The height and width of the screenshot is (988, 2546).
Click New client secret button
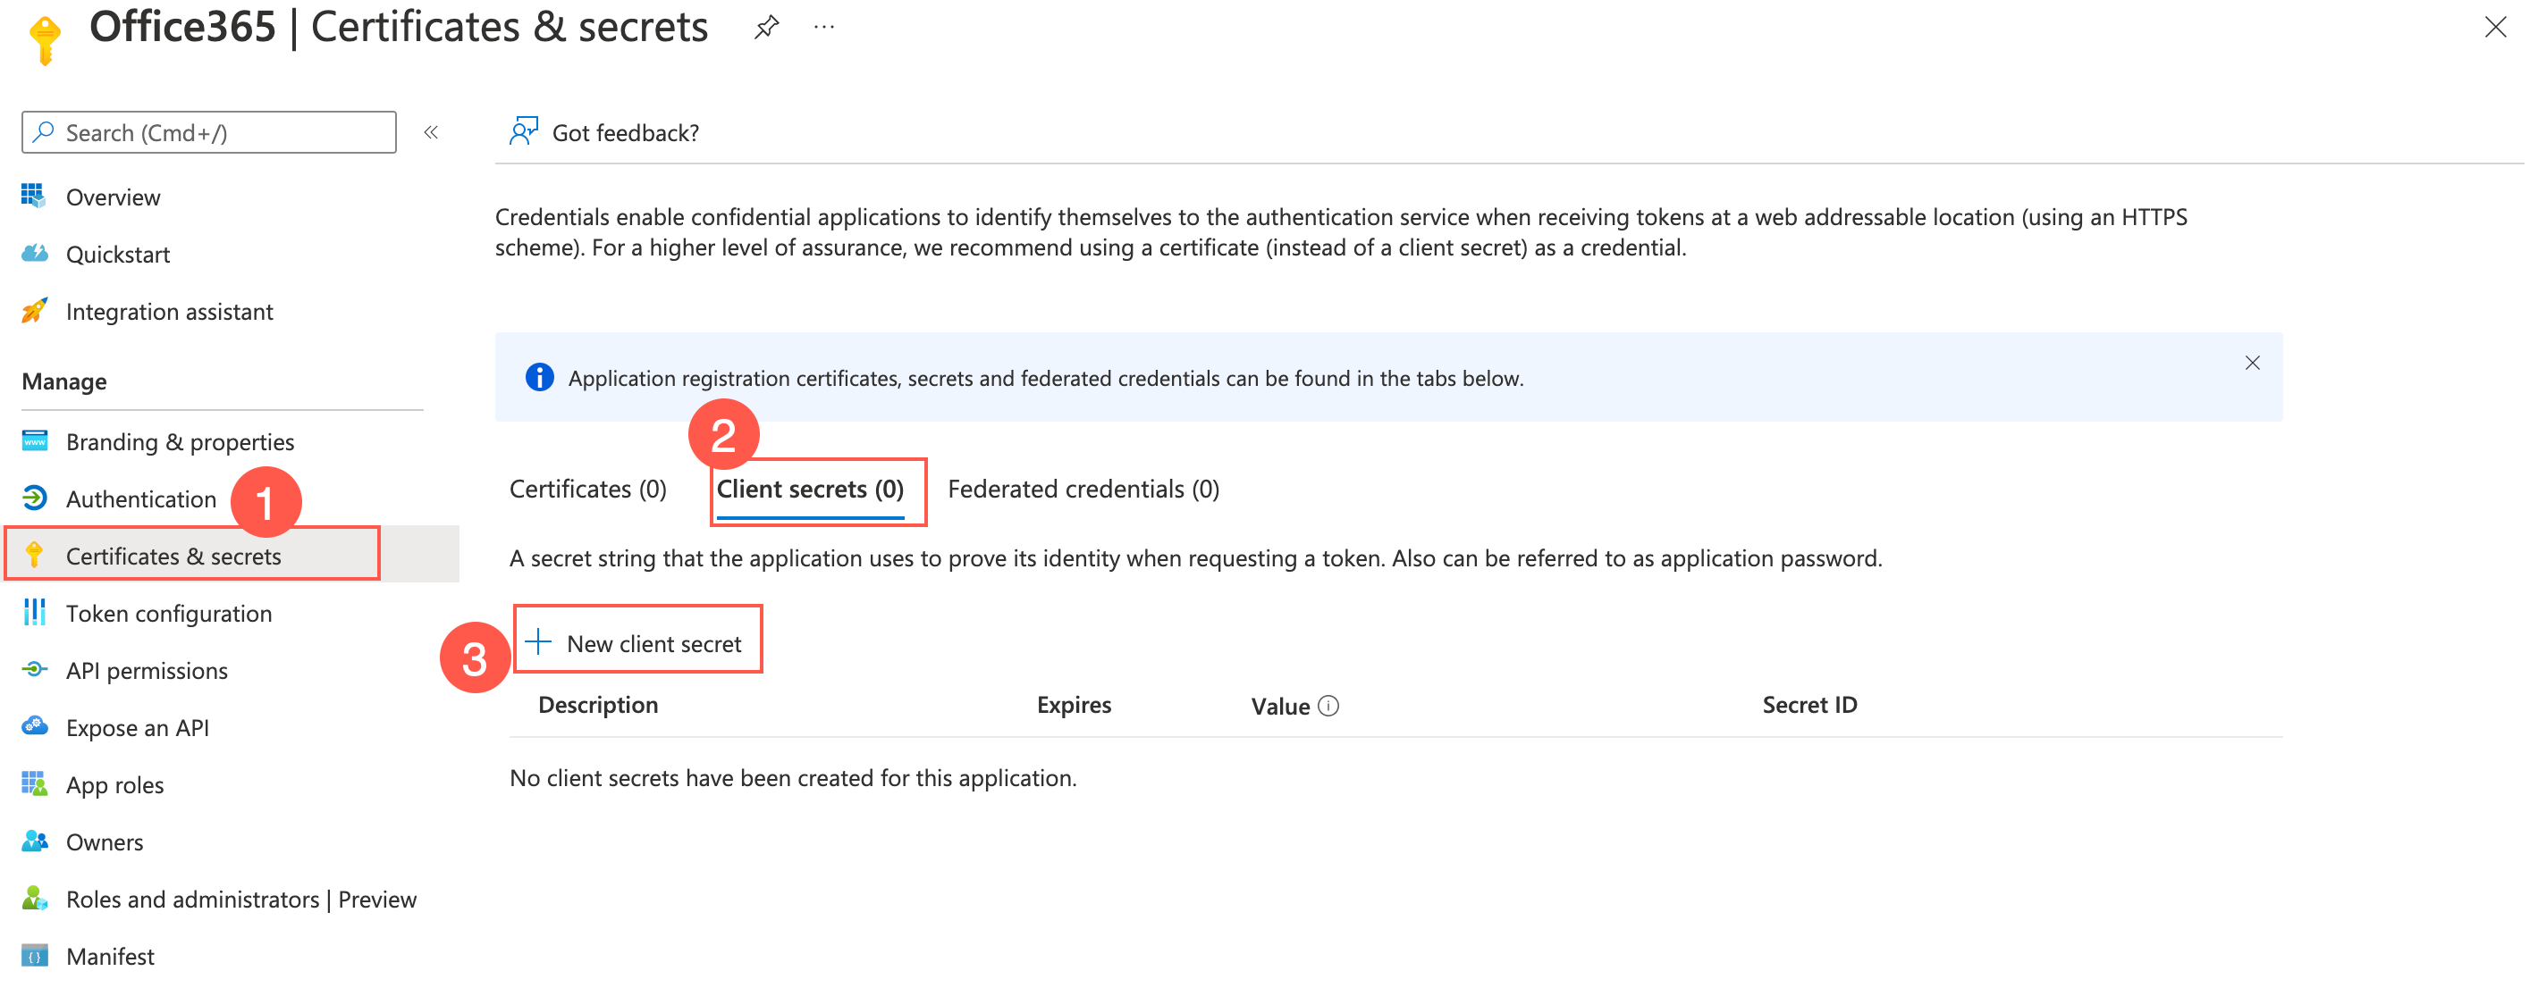click(x=637, y=643)
